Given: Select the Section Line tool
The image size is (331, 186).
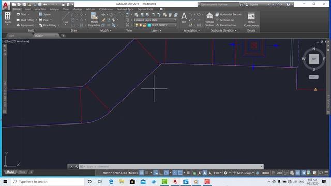Looking at the screenshot, I should pyautogui.click(x=224, y=20).
